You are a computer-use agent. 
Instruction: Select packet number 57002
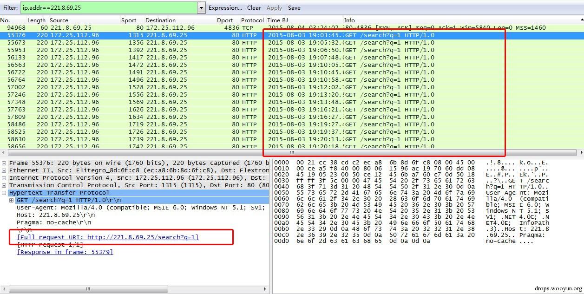pos(292,87)
